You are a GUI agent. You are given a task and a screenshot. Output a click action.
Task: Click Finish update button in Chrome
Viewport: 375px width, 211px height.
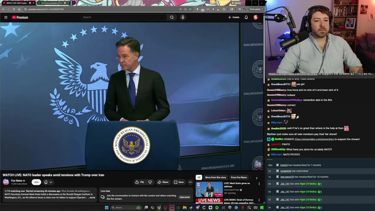(x=256, y=9)
